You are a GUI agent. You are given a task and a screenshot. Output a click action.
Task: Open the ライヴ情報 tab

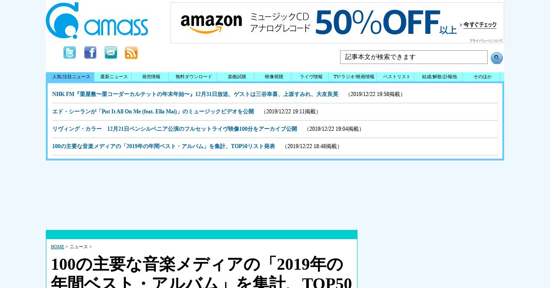tap(311, 77)
